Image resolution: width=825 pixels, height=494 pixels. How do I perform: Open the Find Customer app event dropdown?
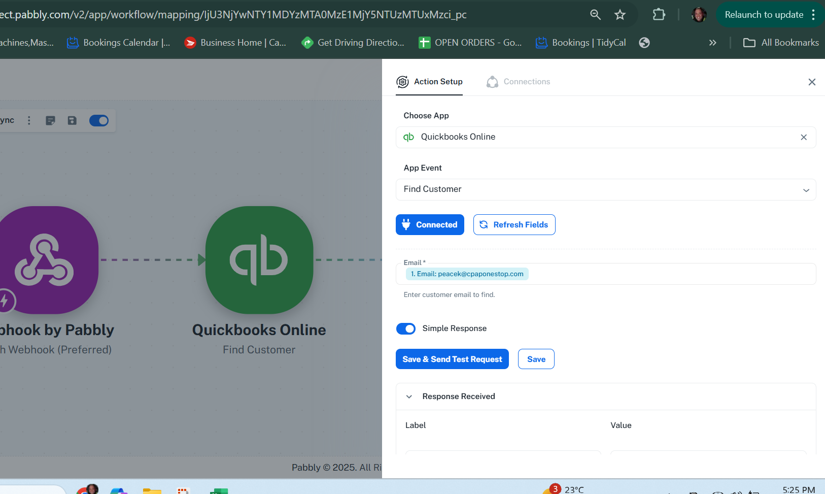[606, 189]
